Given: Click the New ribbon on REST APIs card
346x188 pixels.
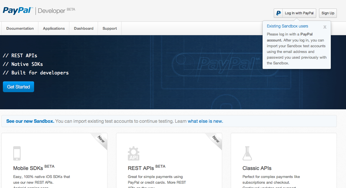Looking at the screenshot, I should [216, 139].
